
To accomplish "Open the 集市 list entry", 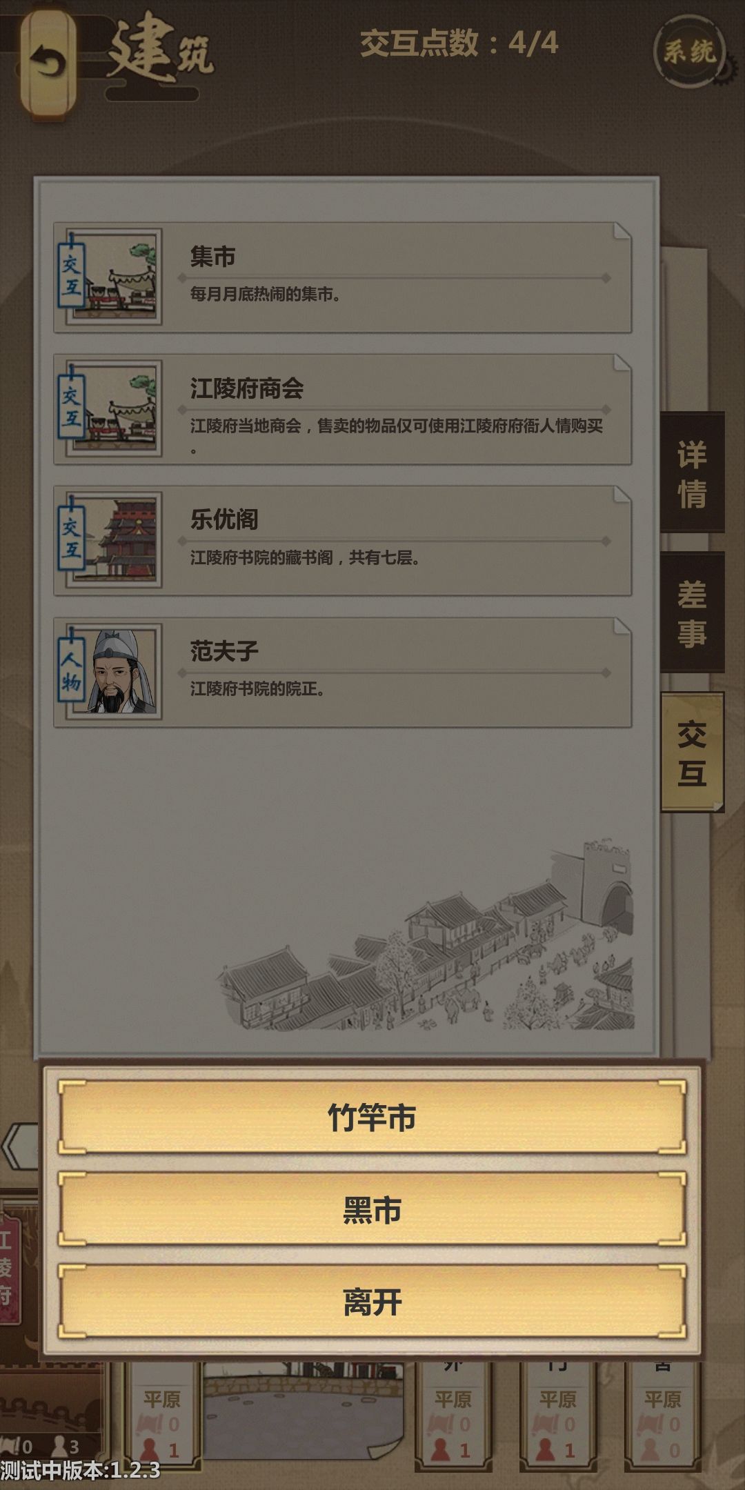I will tap(343, 277).
